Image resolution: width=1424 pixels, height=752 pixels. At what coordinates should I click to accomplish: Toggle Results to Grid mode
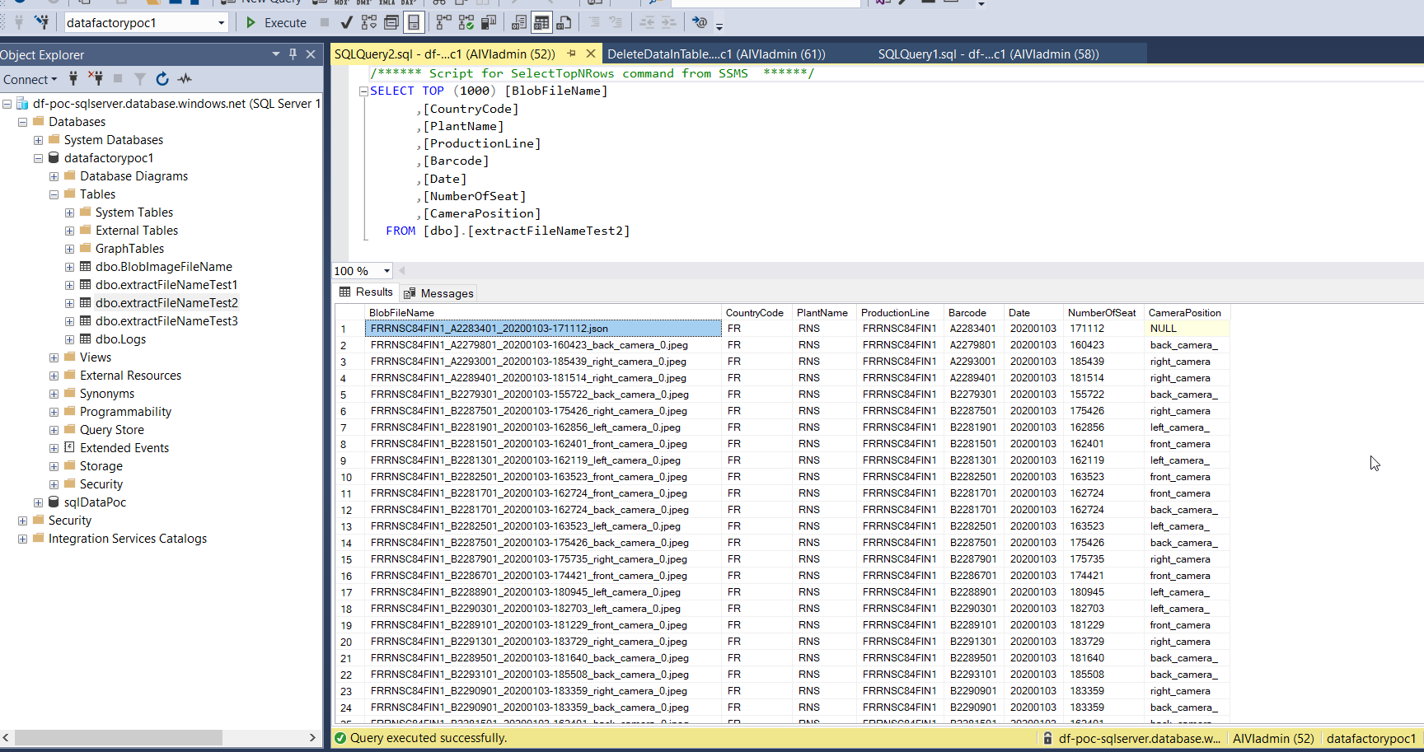pyautogui.click(x=541, y=22)
